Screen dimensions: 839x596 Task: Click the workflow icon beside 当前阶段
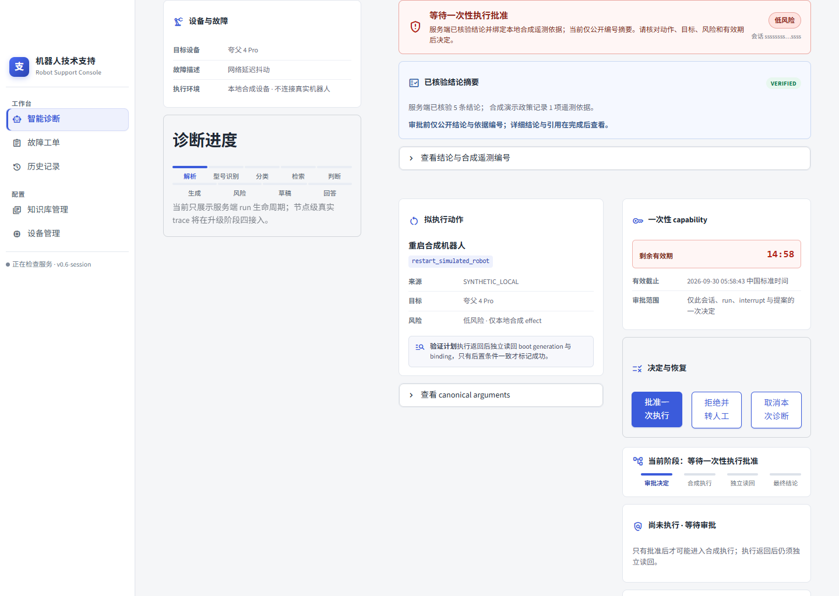pyautogui.click(x=638, y=461)
